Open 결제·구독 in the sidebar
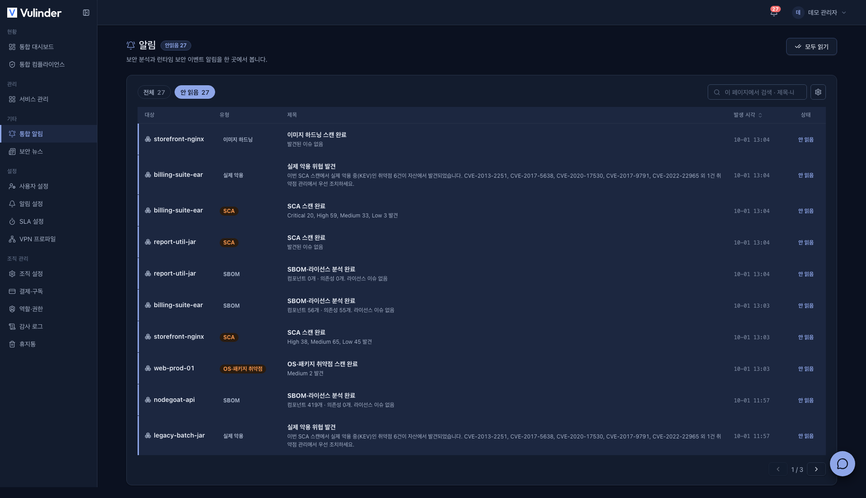Image resolution: width=866 pixels, height=498 pixels. 48,291
